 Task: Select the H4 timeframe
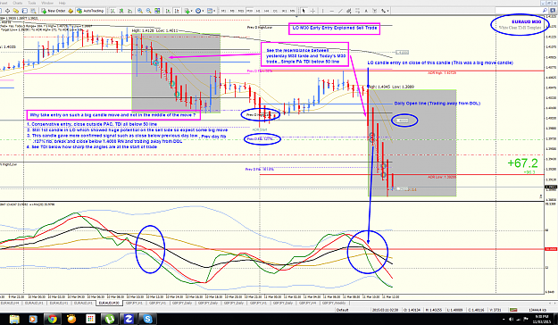266,11
